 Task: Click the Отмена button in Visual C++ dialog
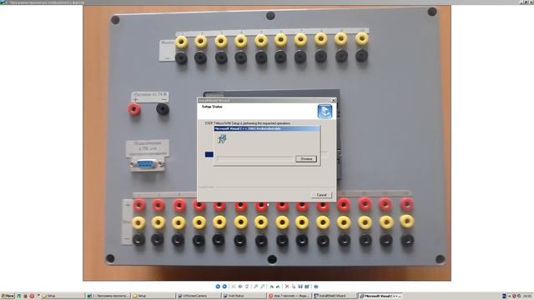[x=306, y=159]
